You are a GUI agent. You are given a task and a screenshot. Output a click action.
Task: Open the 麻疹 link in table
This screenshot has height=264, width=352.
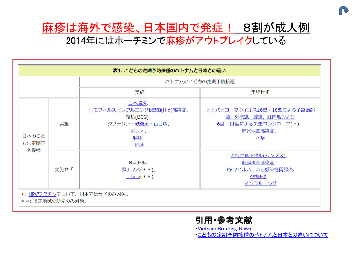137,138
